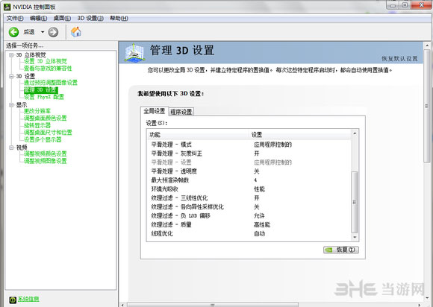This screenshot has height=307, width=433.
Task: Select 纹理过滤 - 负 LOD 偏移 row
Action: click(x=249, y=215)
